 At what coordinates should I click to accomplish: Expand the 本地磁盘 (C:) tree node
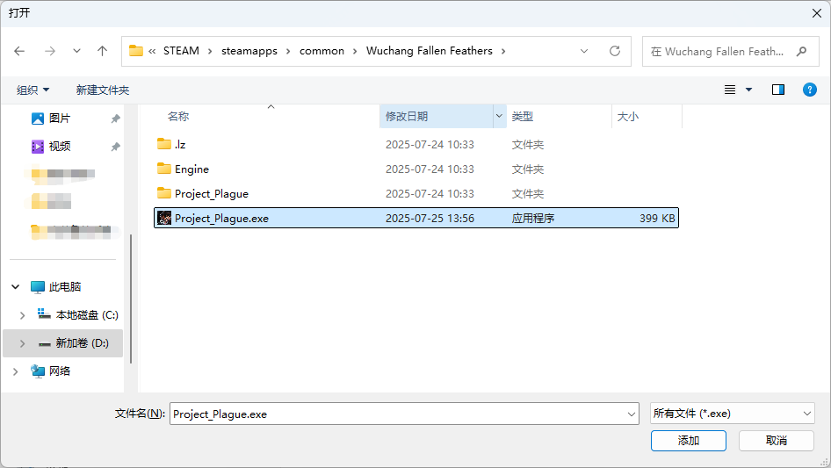[22, 315]
